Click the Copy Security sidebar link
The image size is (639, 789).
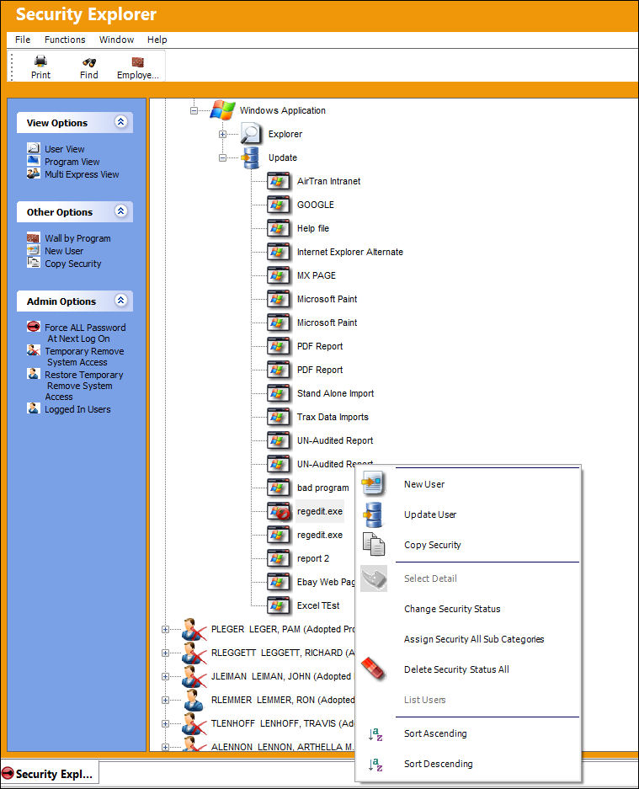pyautogui.click(x=73, y=264)
